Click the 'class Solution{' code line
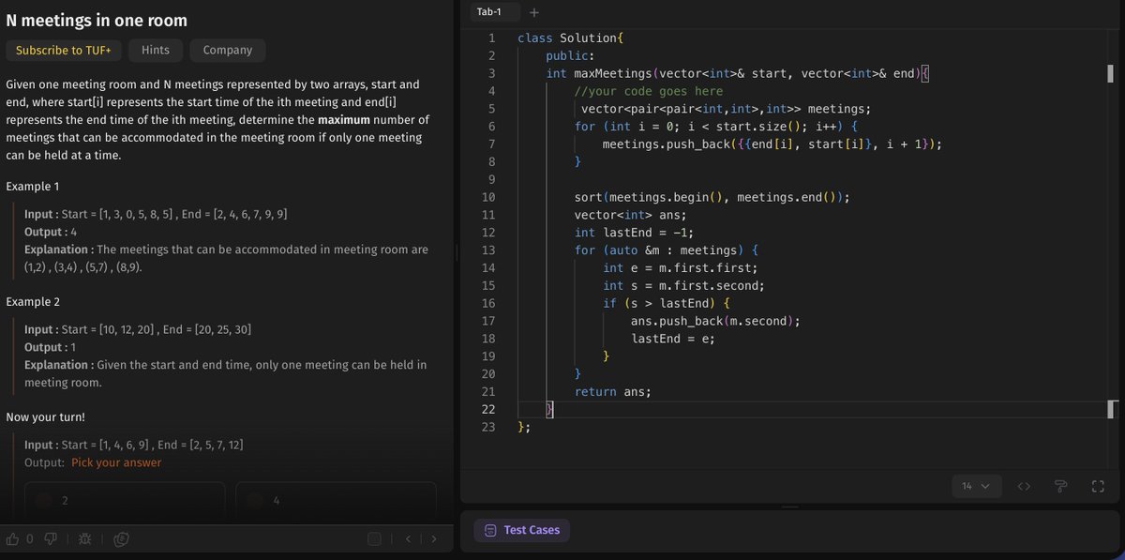 [x=570, y=38]
